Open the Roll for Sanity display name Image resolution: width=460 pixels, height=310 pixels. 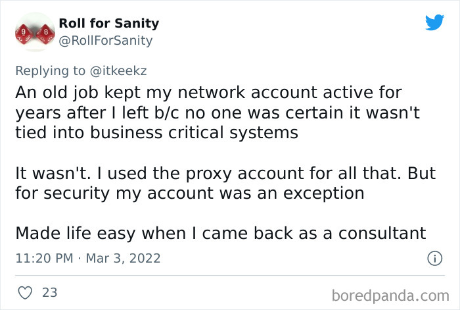click(108, 24)
